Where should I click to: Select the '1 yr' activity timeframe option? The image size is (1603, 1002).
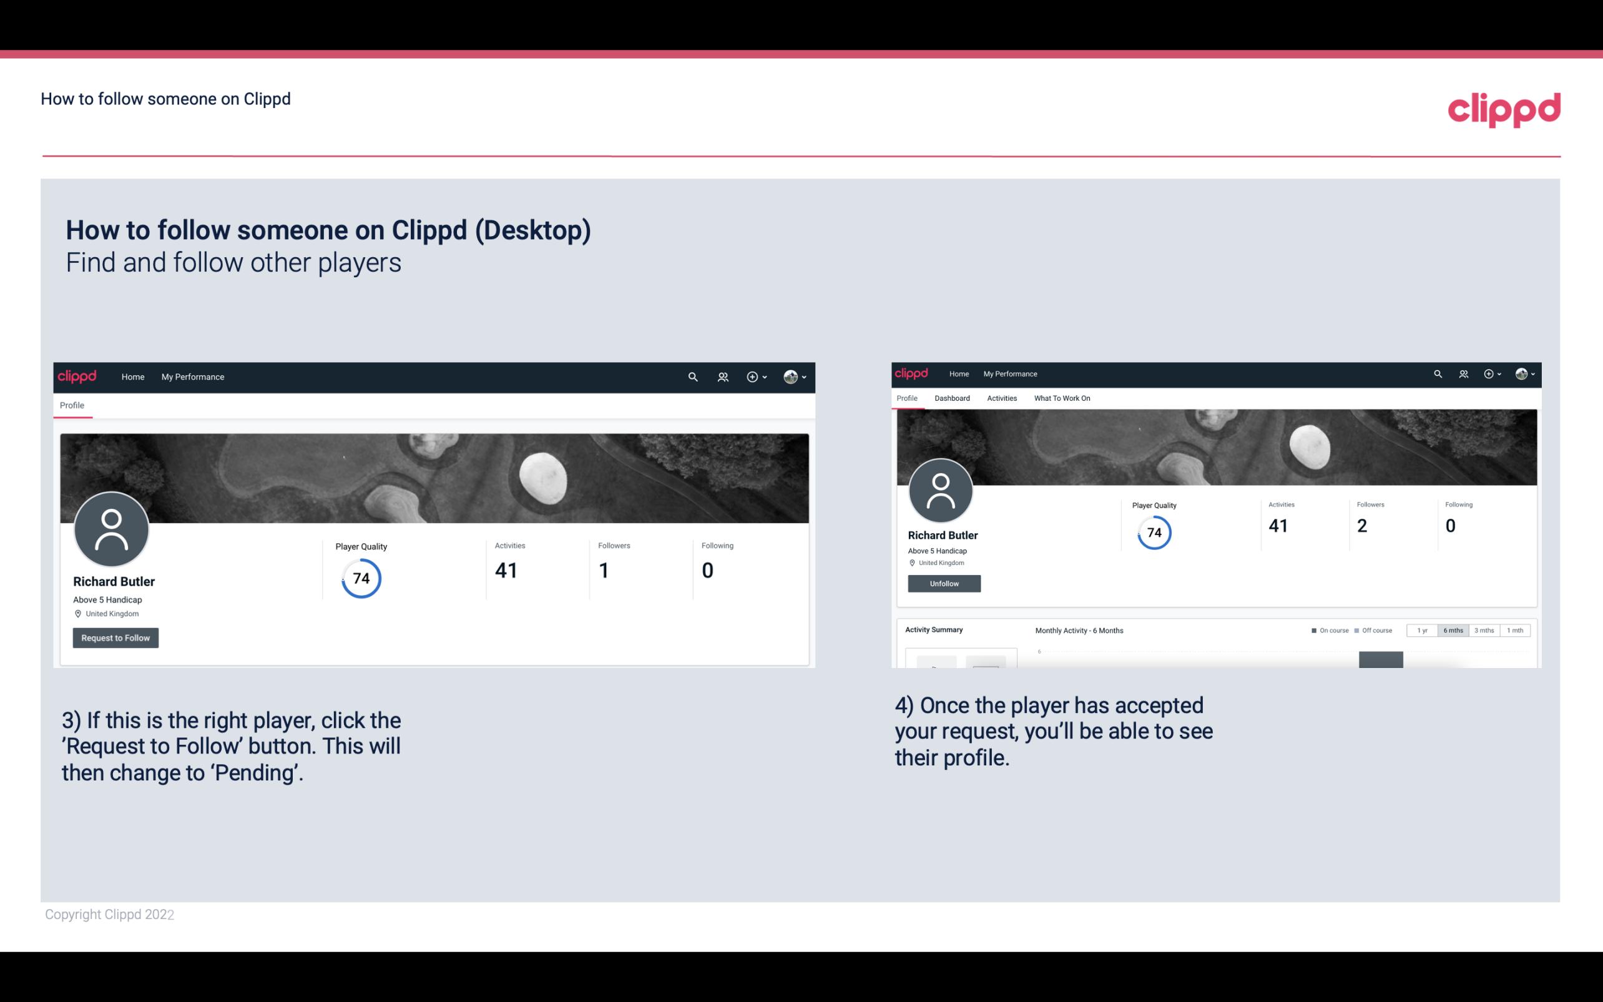tap(1421, 631)
